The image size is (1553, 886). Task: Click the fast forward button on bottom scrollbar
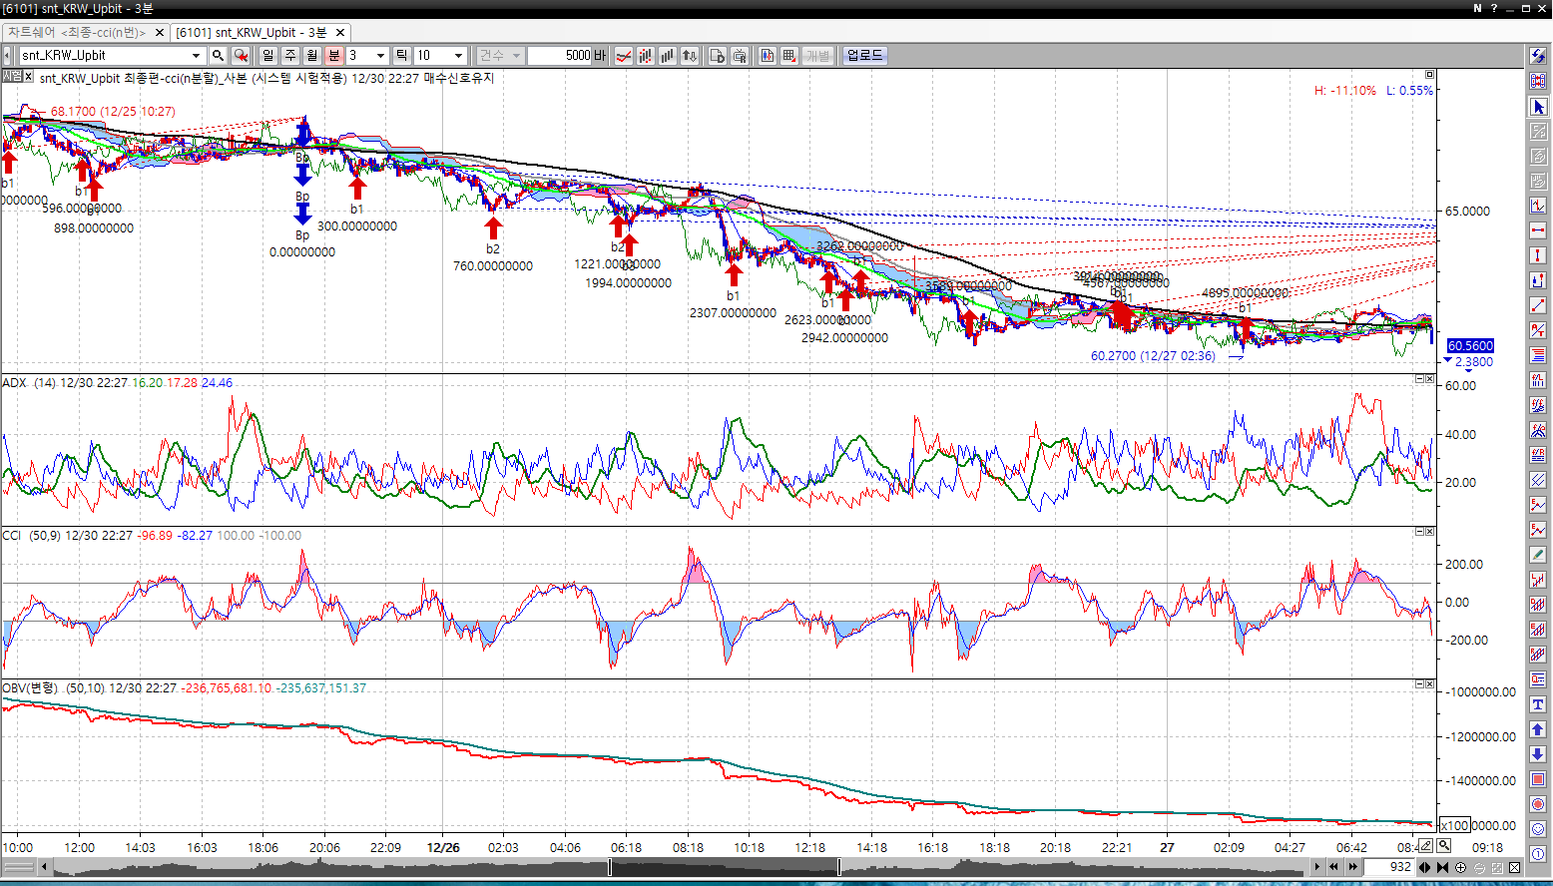tap(1352, 868)
